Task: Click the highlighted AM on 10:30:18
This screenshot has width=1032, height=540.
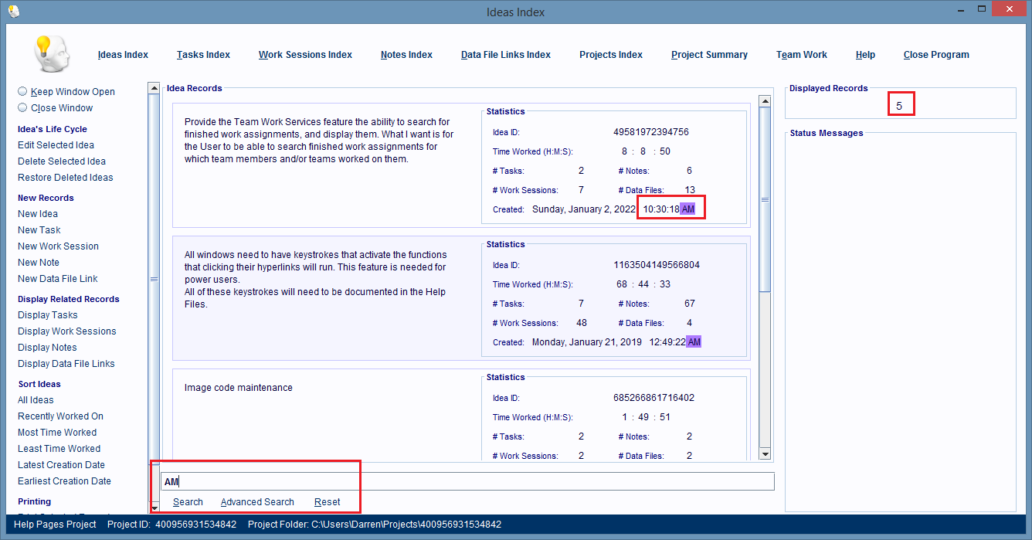Action: point(688,209)
